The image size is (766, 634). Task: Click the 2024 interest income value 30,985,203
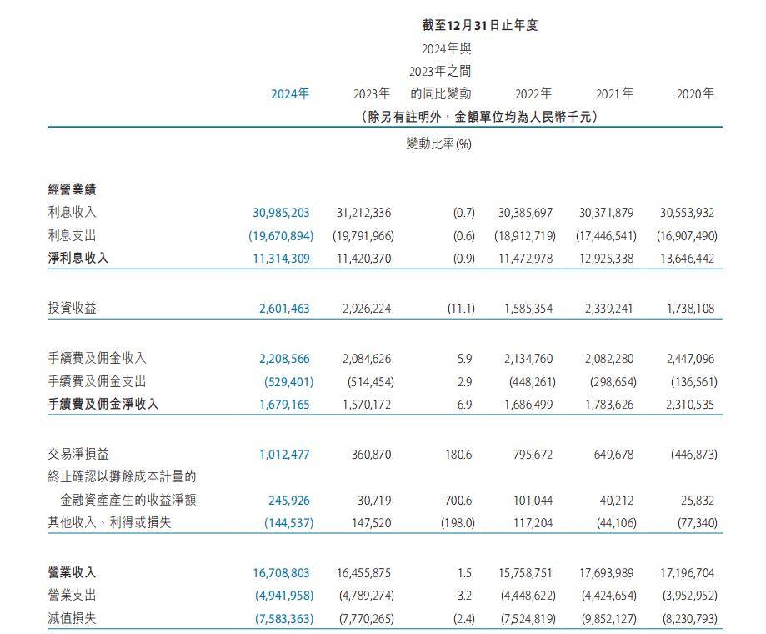tap(281, 213)
